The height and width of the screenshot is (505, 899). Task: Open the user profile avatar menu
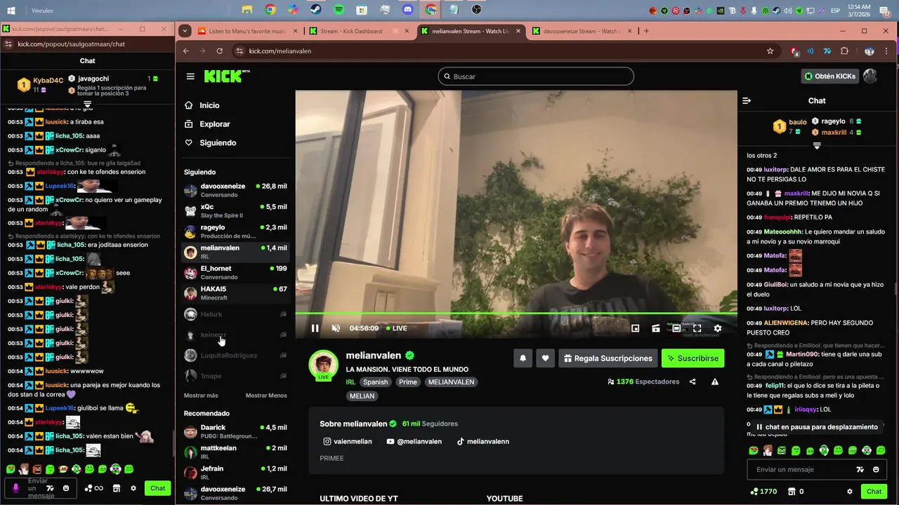pyautogui.click(x=870, y=76)
